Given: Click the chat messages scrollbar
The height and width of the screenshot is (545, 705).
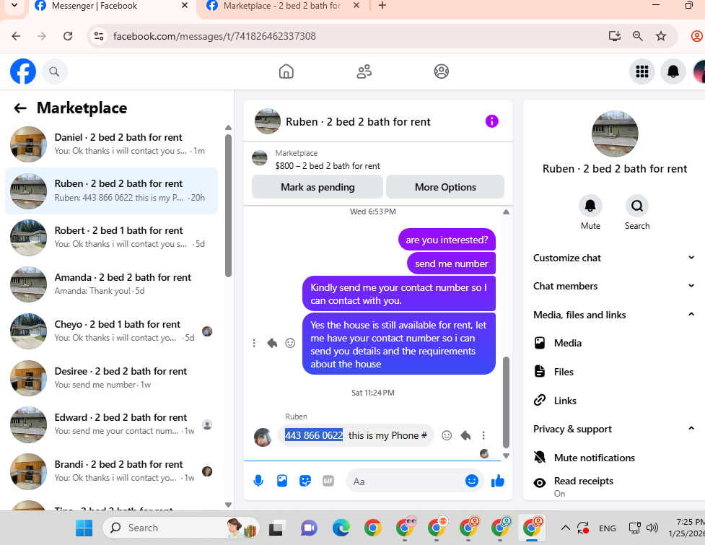Looking at the screenshot, I should pyautogui.click(x=506, y=403).
